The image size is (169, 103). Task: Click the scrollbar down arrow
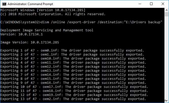click(x=166, y=101)
